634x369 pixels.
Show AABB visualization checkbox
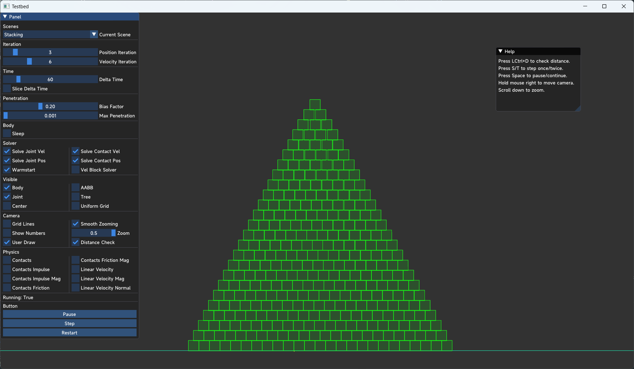coord(76,188)
